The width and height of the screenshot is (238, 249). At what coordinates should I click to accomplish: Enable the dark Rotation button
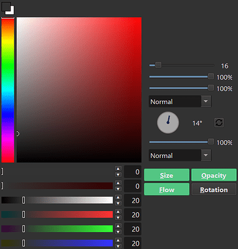point(214,189)
